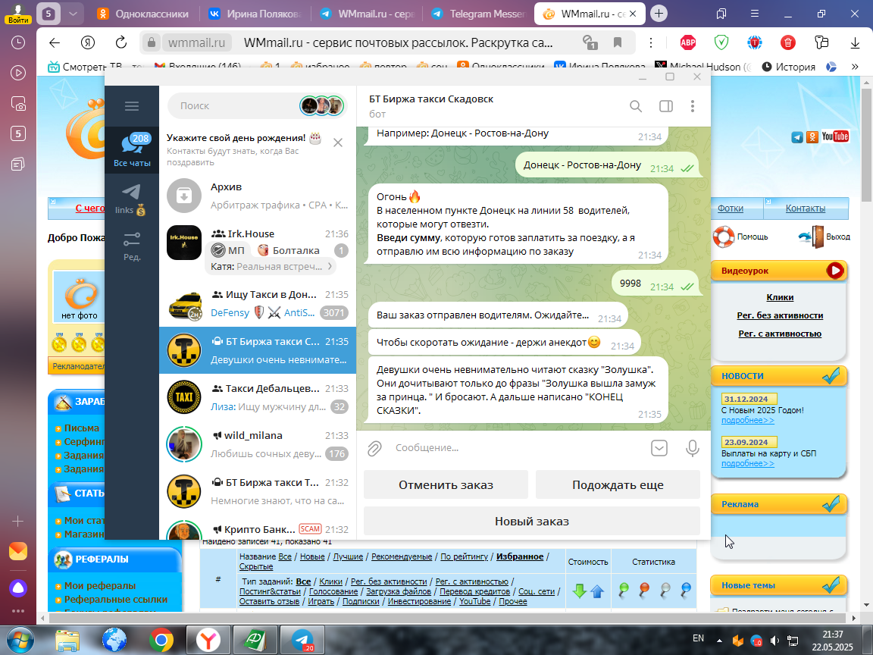Select the "Все чаты" folder in Telegram

pos(132,149)
